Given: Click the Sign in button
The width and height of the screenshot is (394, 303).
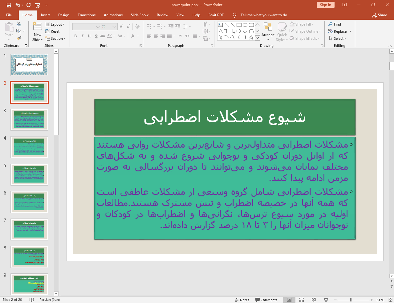Looking at the screenshot, I should point(325,5).
